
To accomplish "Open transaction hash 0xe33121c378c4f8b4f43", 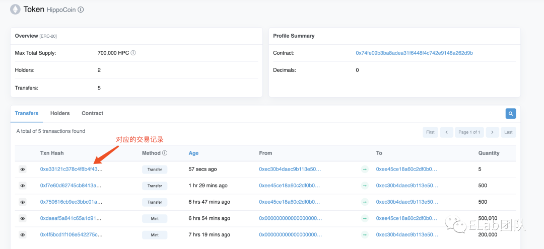I will coord(72,170).
